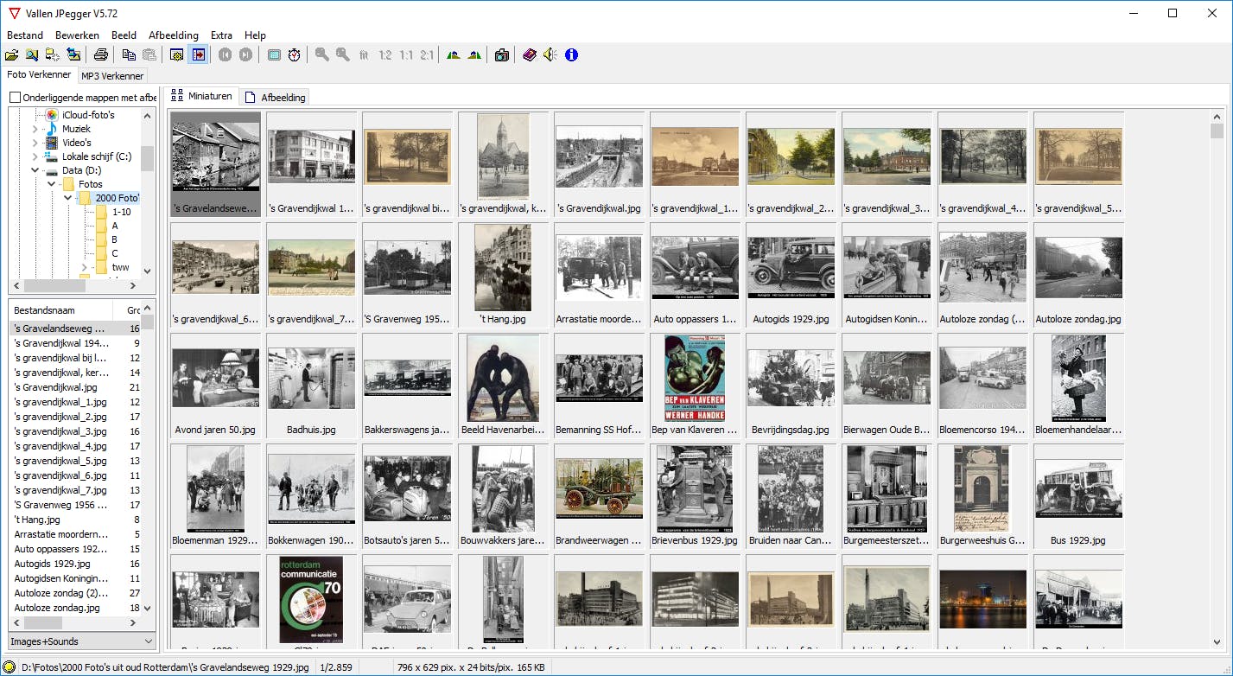
Task: Click the blue info icon
Action: tap(571, 55)
